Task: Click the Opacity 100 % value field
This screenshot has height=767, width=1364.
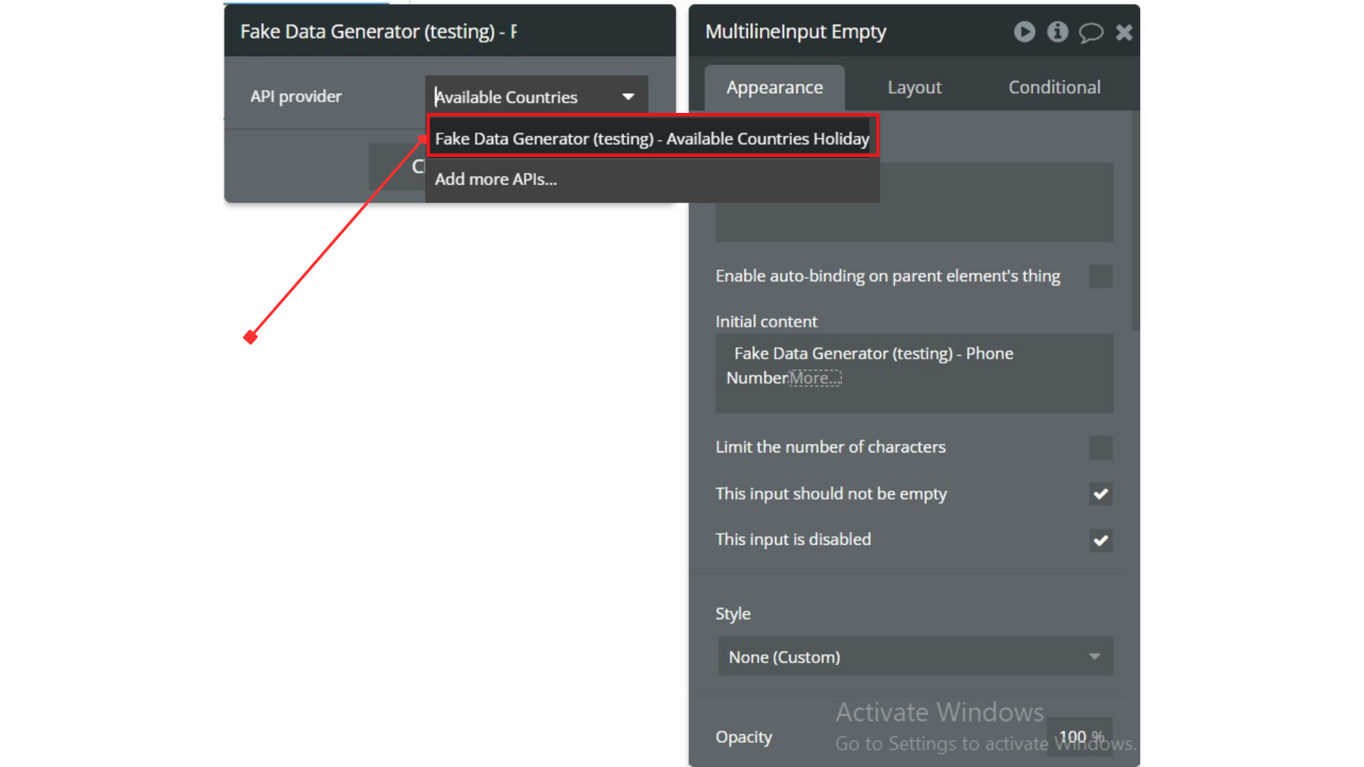Action: pyautogui.click(x=1079, y=737)
